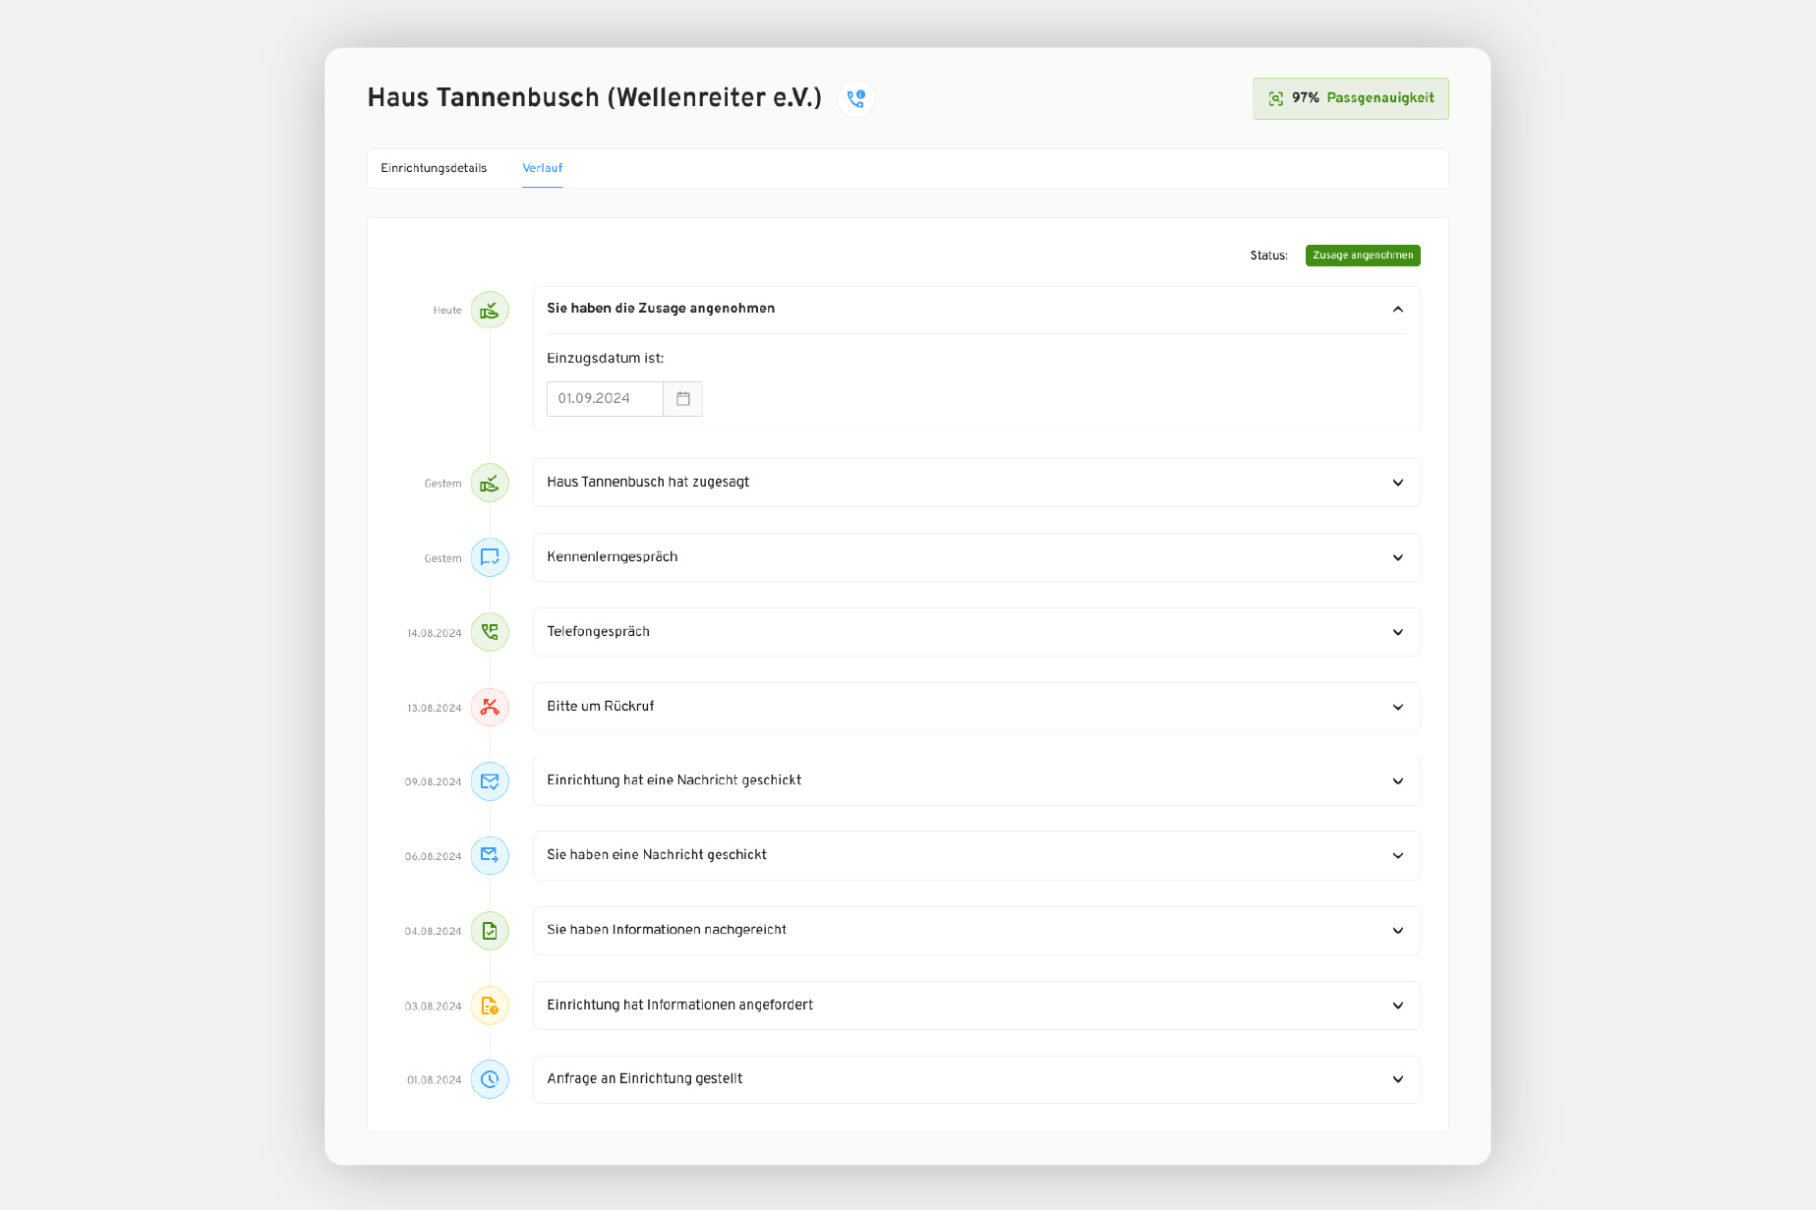1816x1210 pixels.
Task: Click the title Sie haben die Zusage angenohmen
Action: [661, 309]
